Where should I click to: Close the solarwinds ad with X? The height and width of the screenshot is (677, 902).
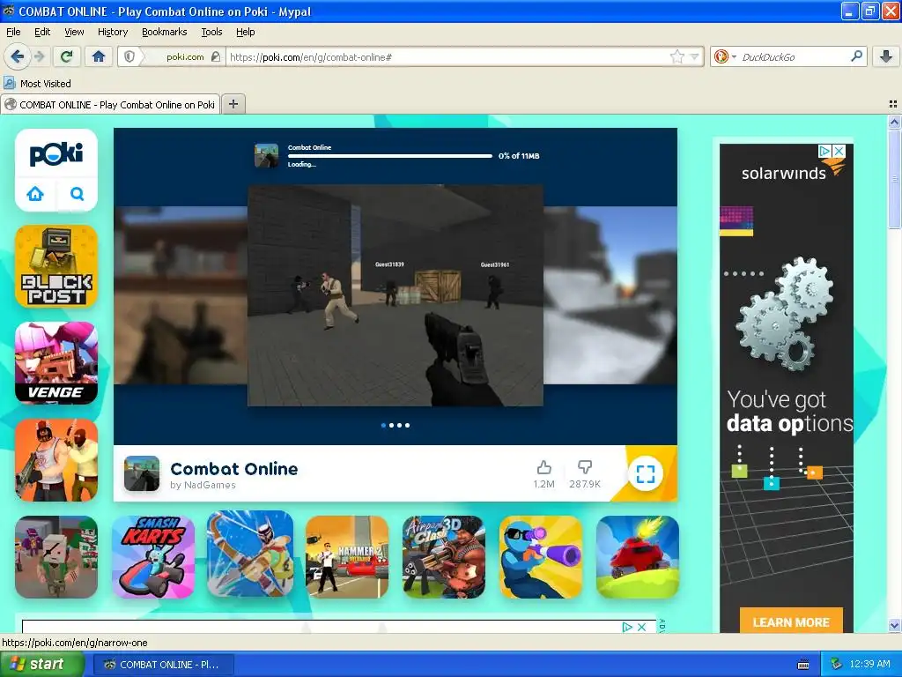[839, 151]
